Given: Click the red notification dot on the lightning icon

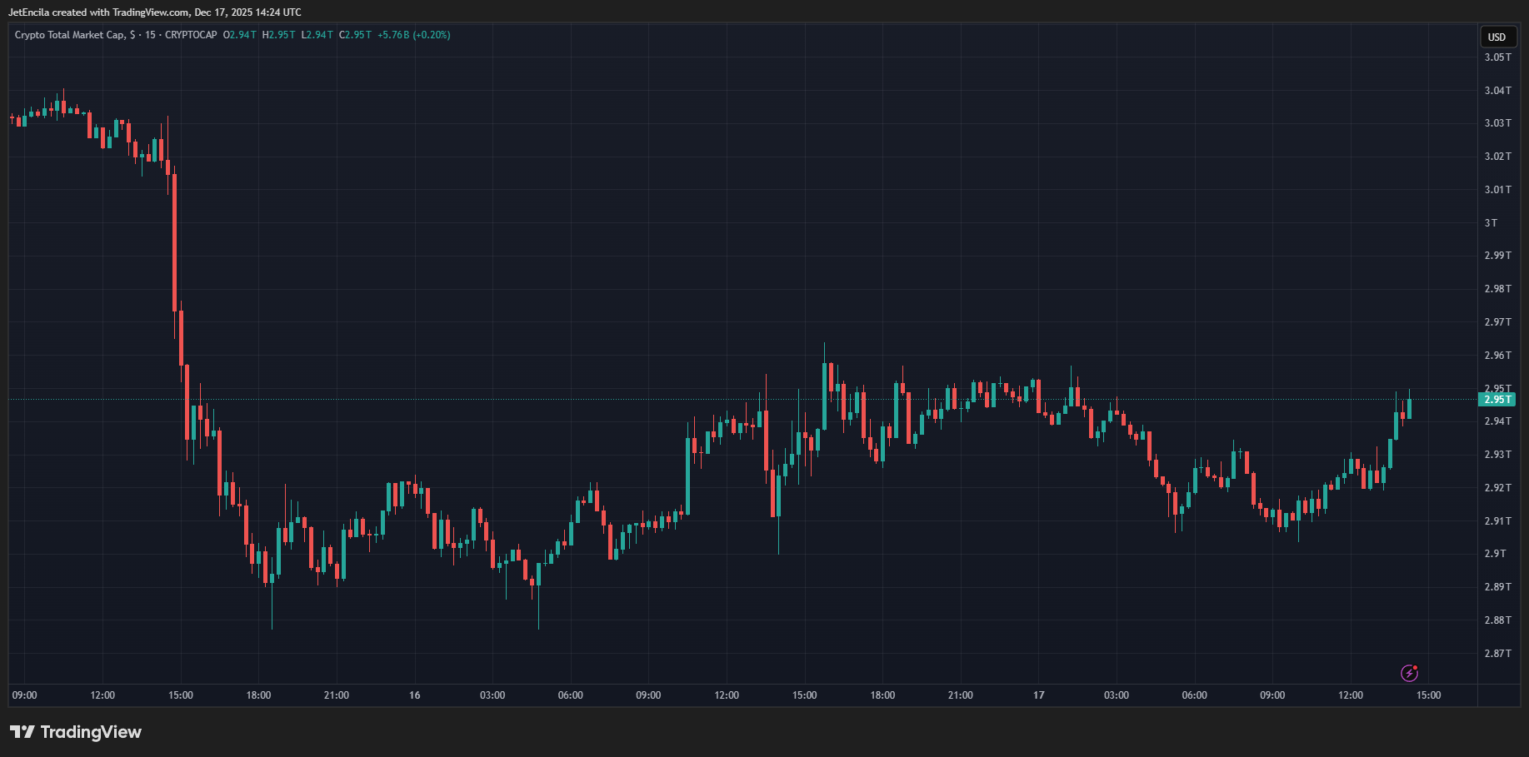Looking at the screenshot, I should tap(1417, 667).
